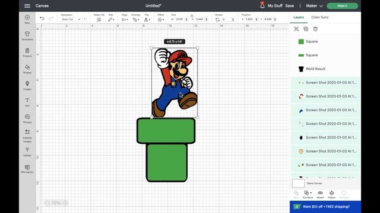Switch to the Color Sync tab
380x213 pixels.
320,17
